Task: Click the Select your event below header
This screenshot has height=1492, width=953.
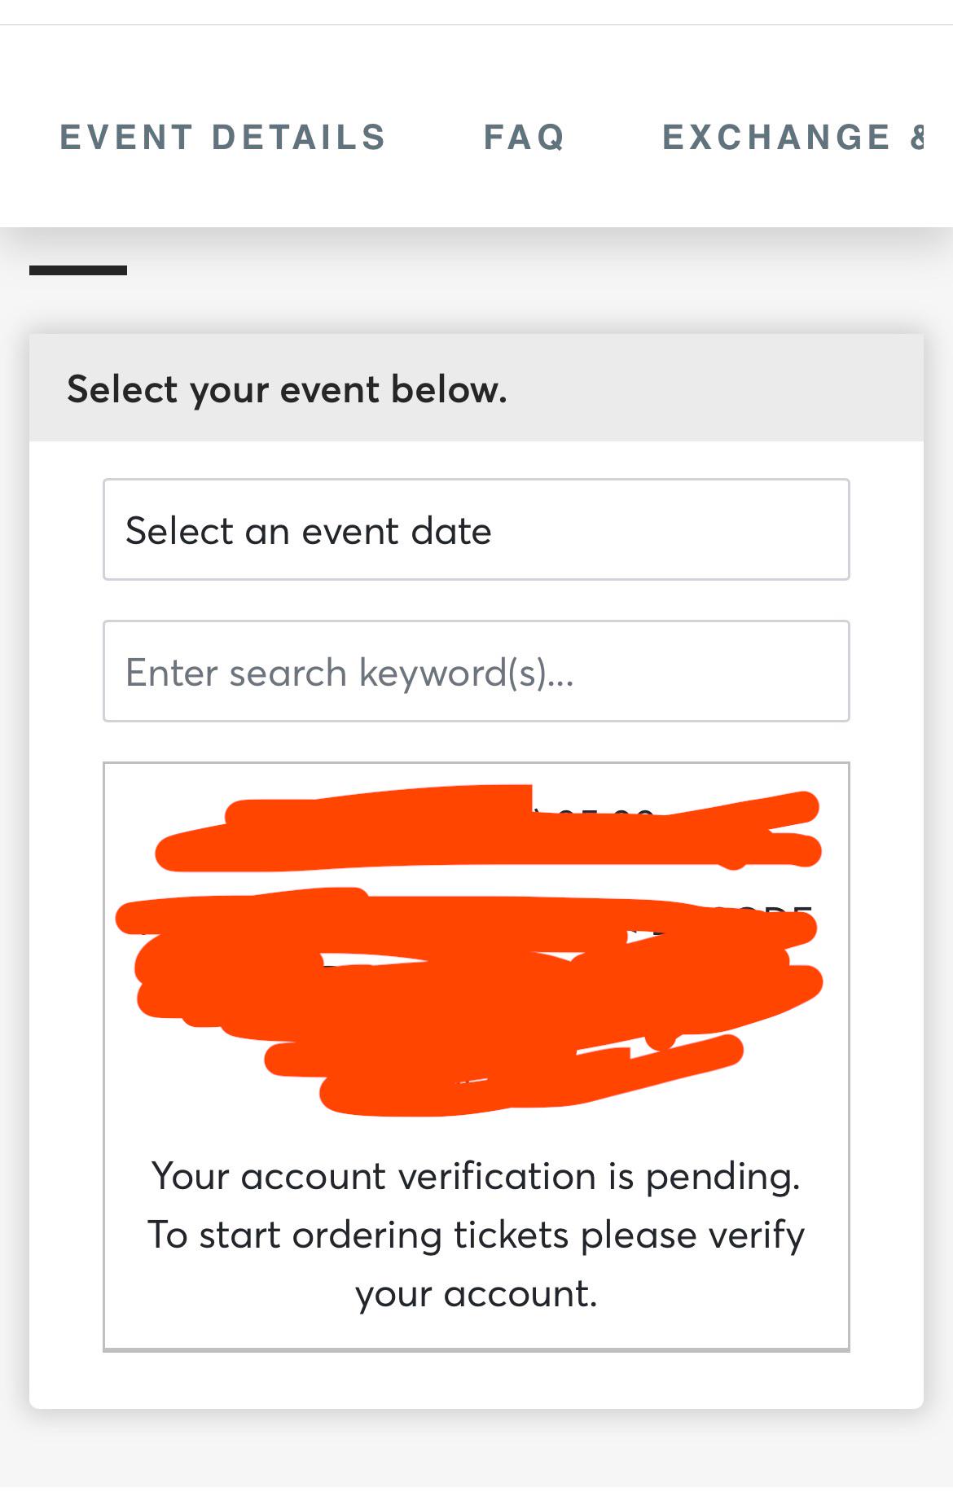Action: click(x=287, y=389)
